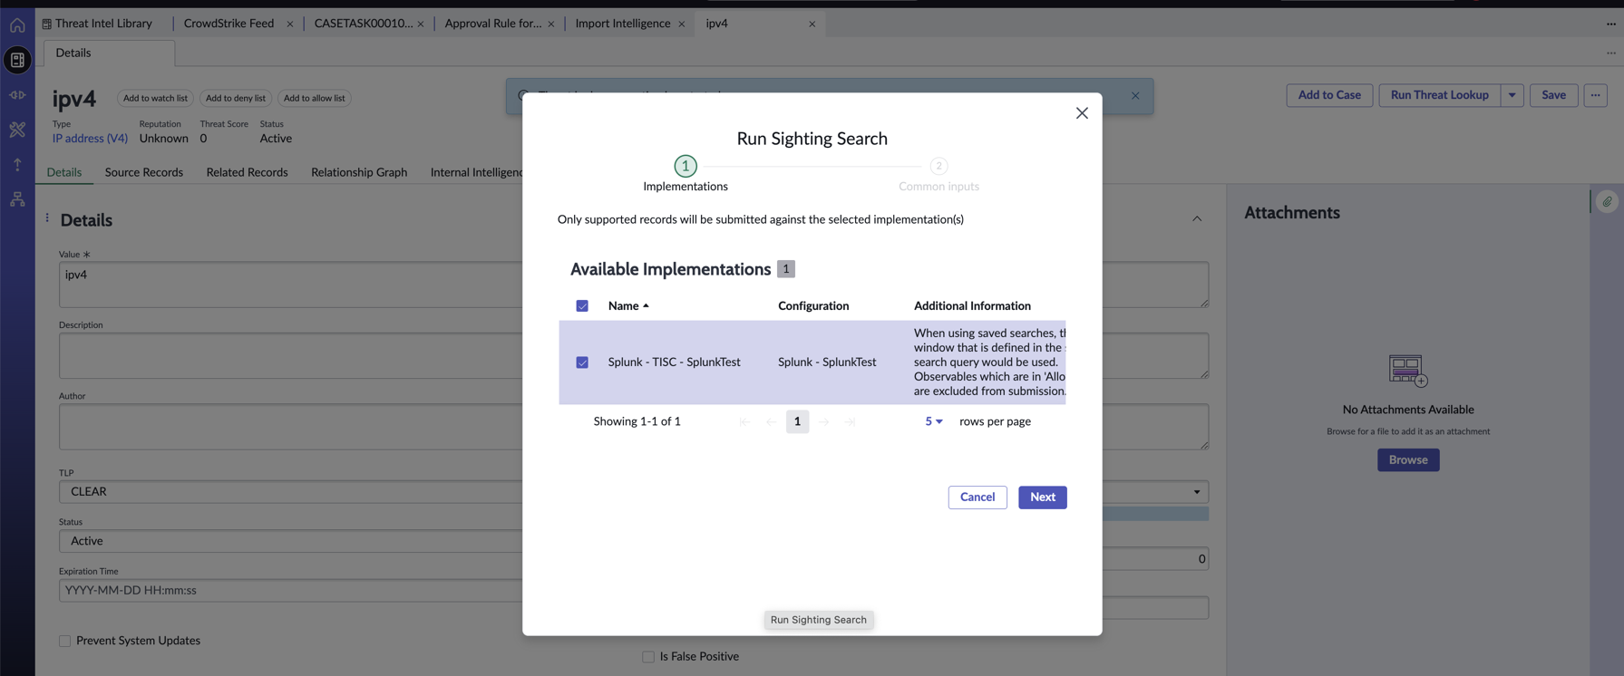Click the Expiration Time date field

tap(290, 591)
